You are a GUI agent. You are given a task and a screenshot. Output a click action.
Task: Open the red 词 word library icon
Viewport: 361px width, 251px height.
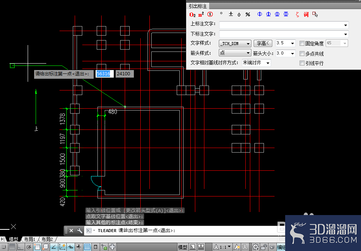coord(306,14)
